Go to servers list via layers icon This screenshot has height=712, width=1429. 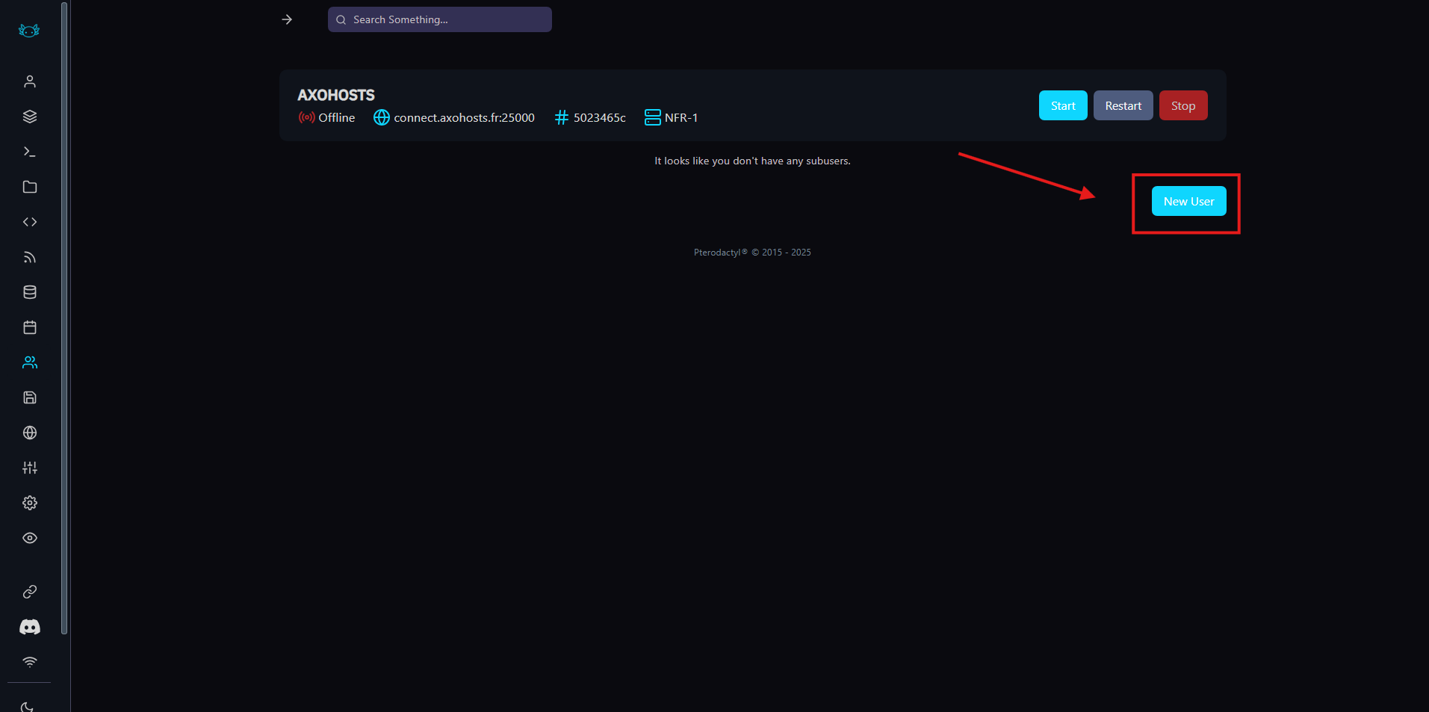[30, 117]
